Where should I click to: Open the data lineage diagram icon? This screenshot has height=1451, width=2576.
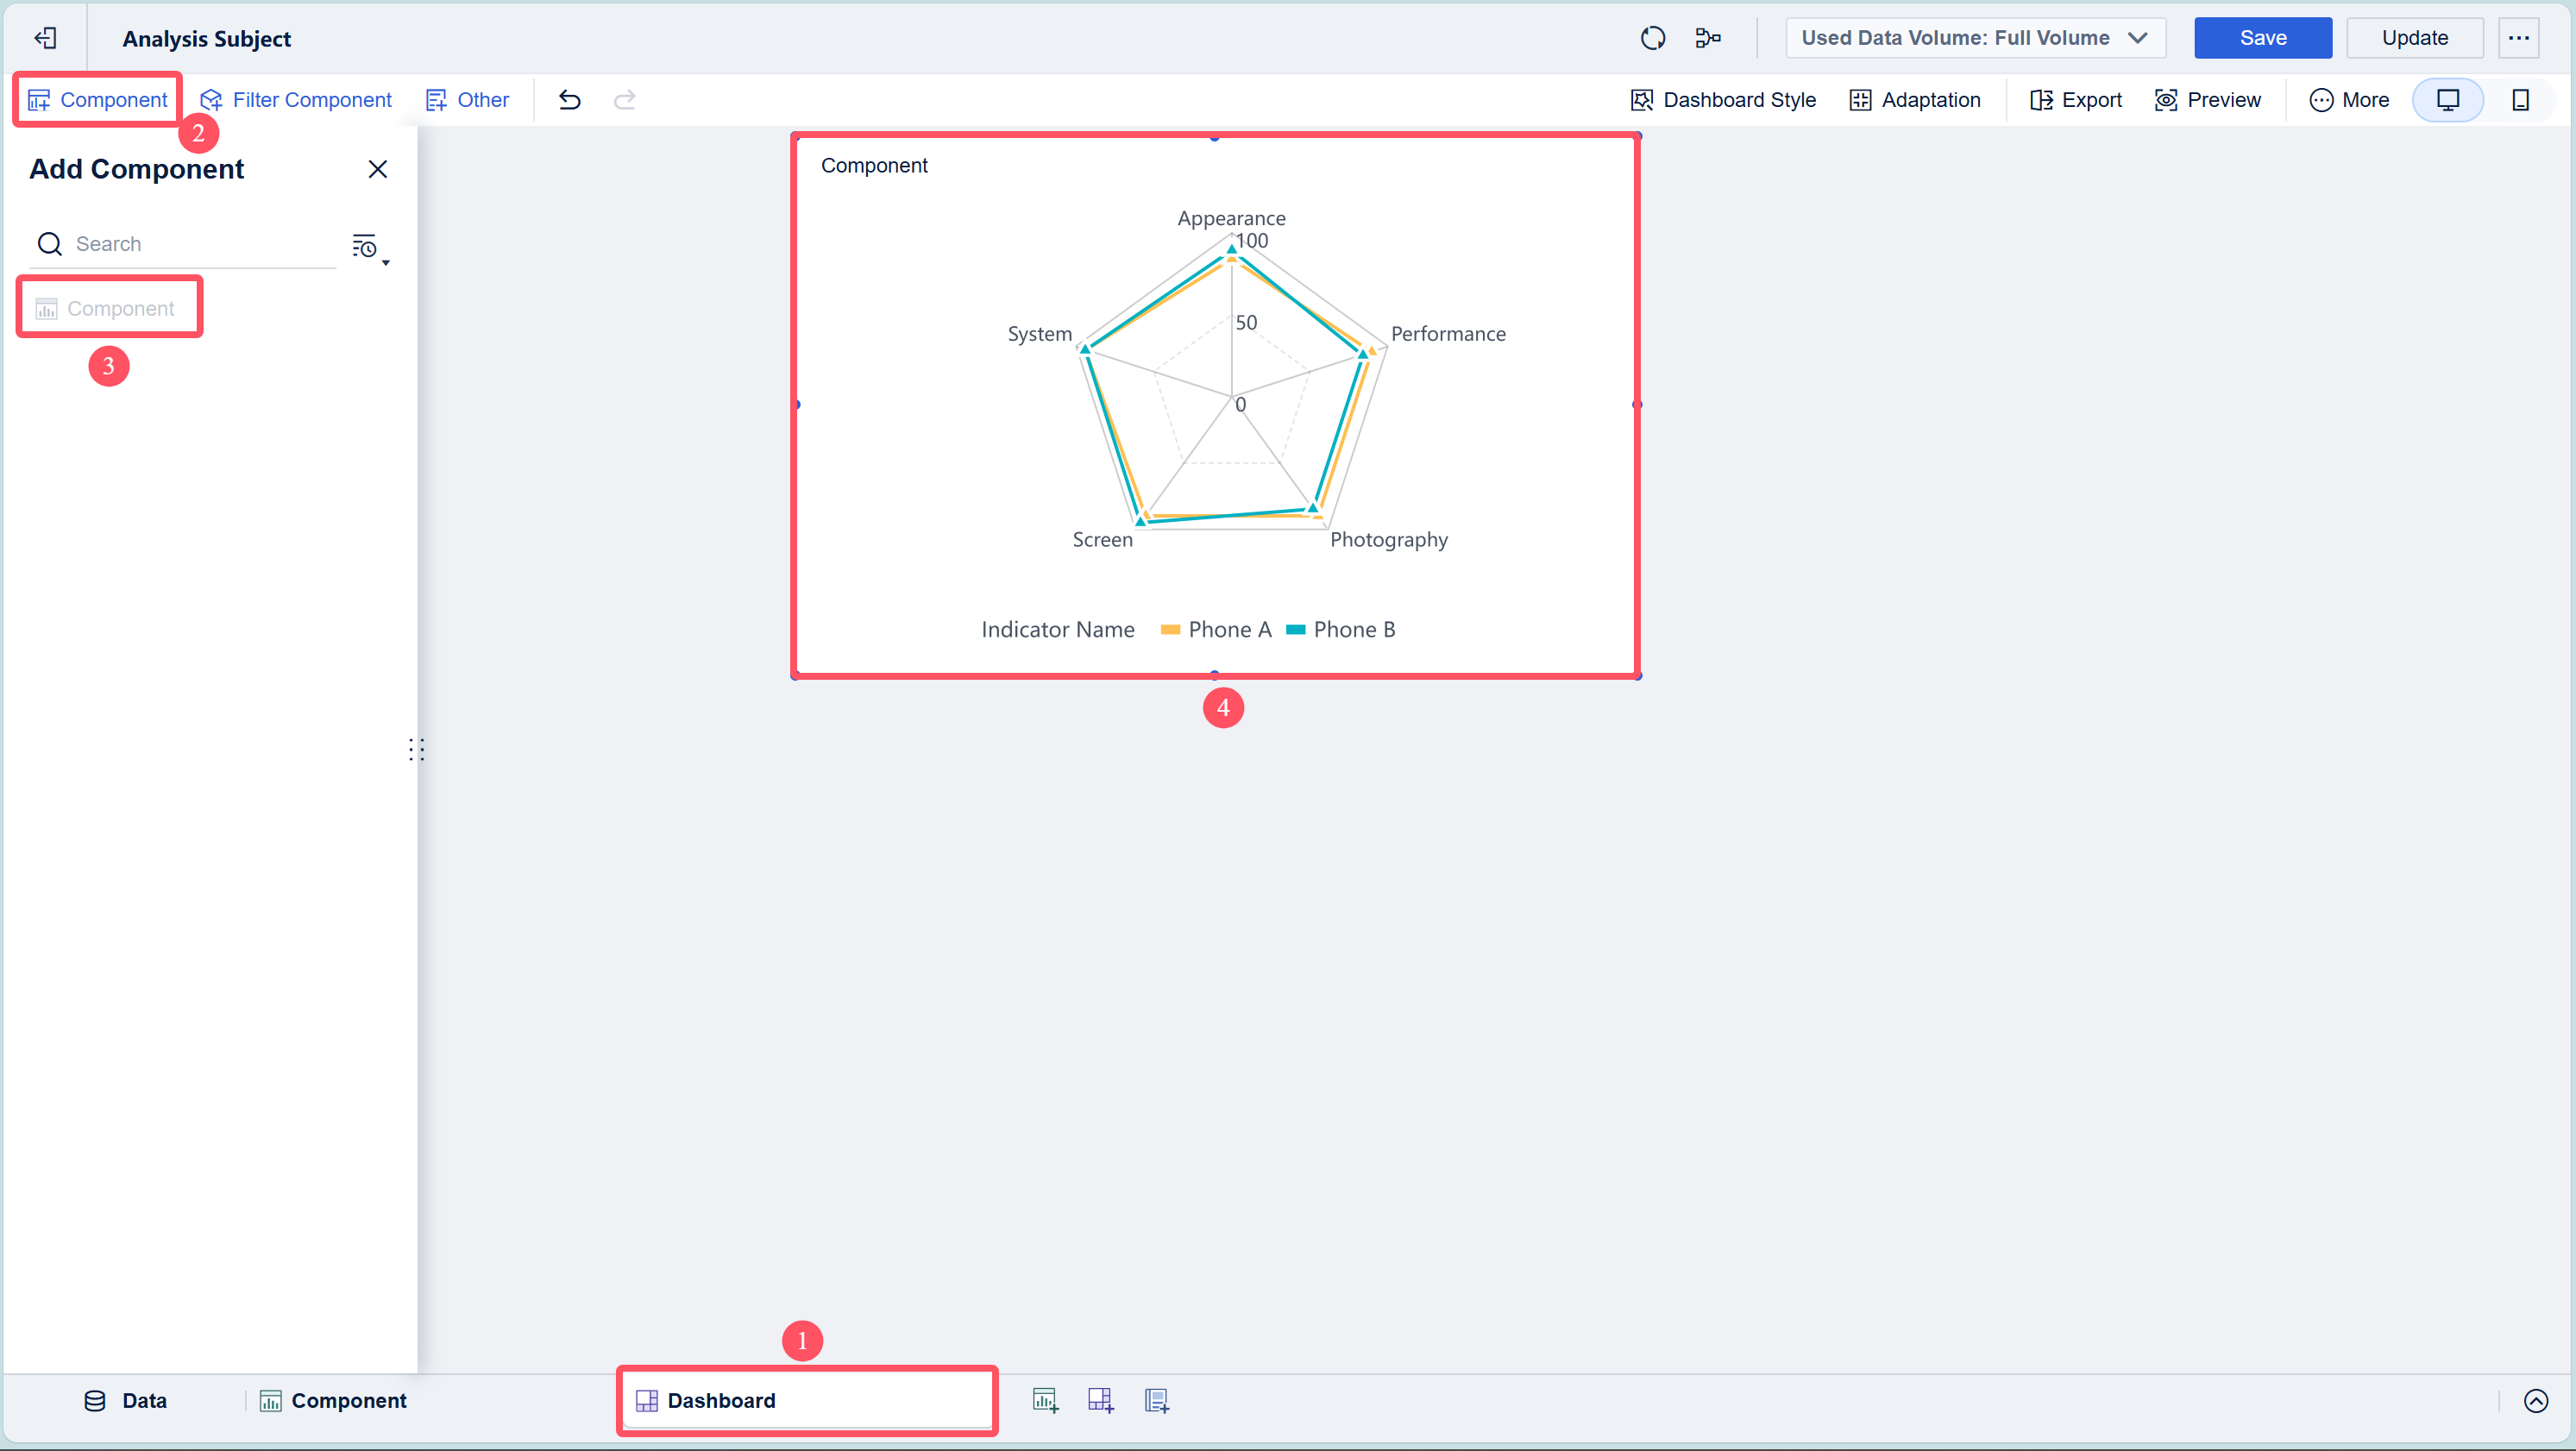click(x=1708, y=38)
